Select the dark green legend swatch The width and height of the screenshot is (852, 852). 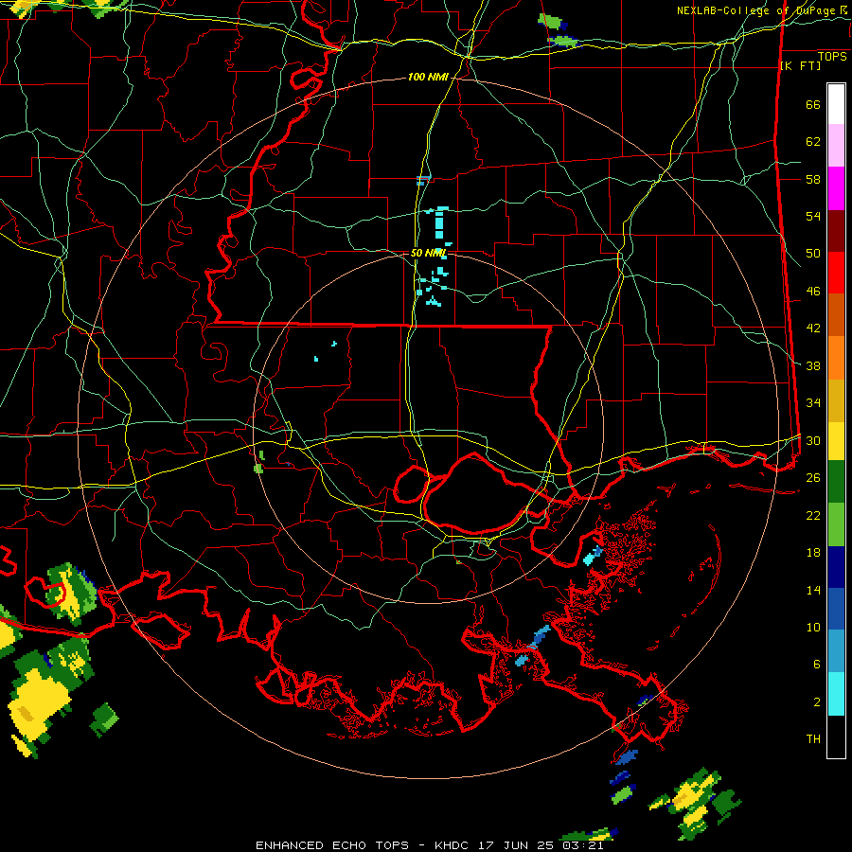pos(836,482)
